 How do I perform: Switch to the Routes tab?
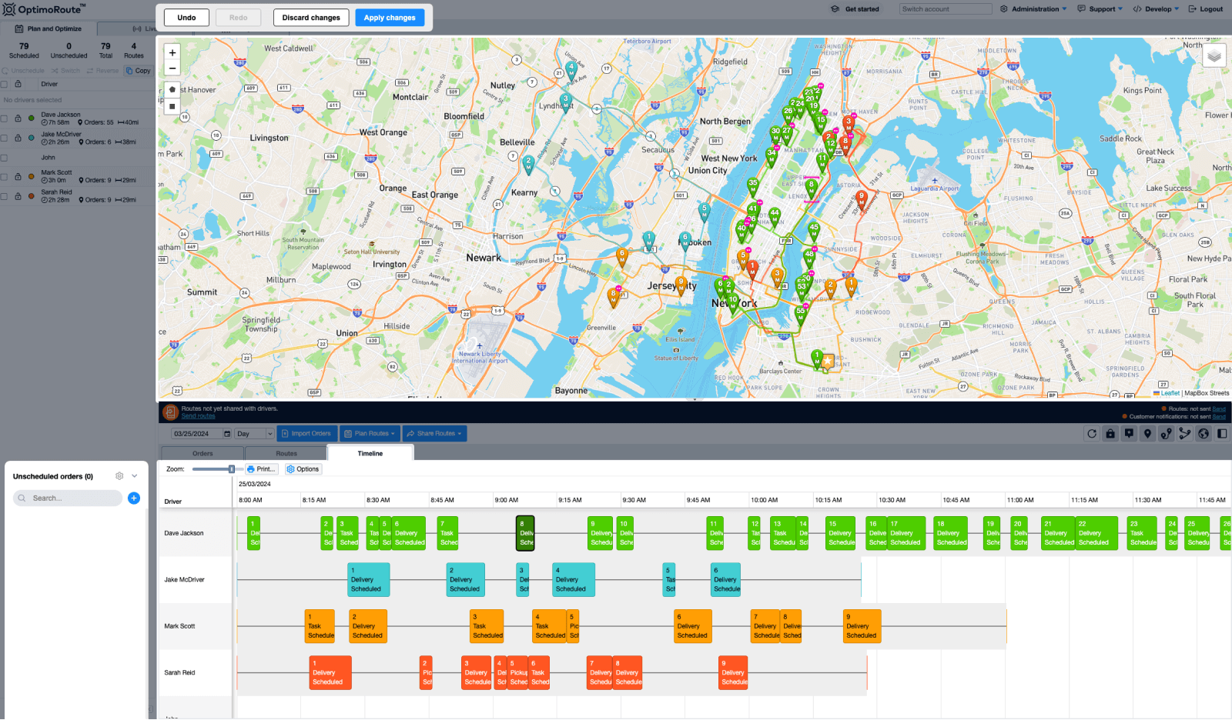click(285, 453)
